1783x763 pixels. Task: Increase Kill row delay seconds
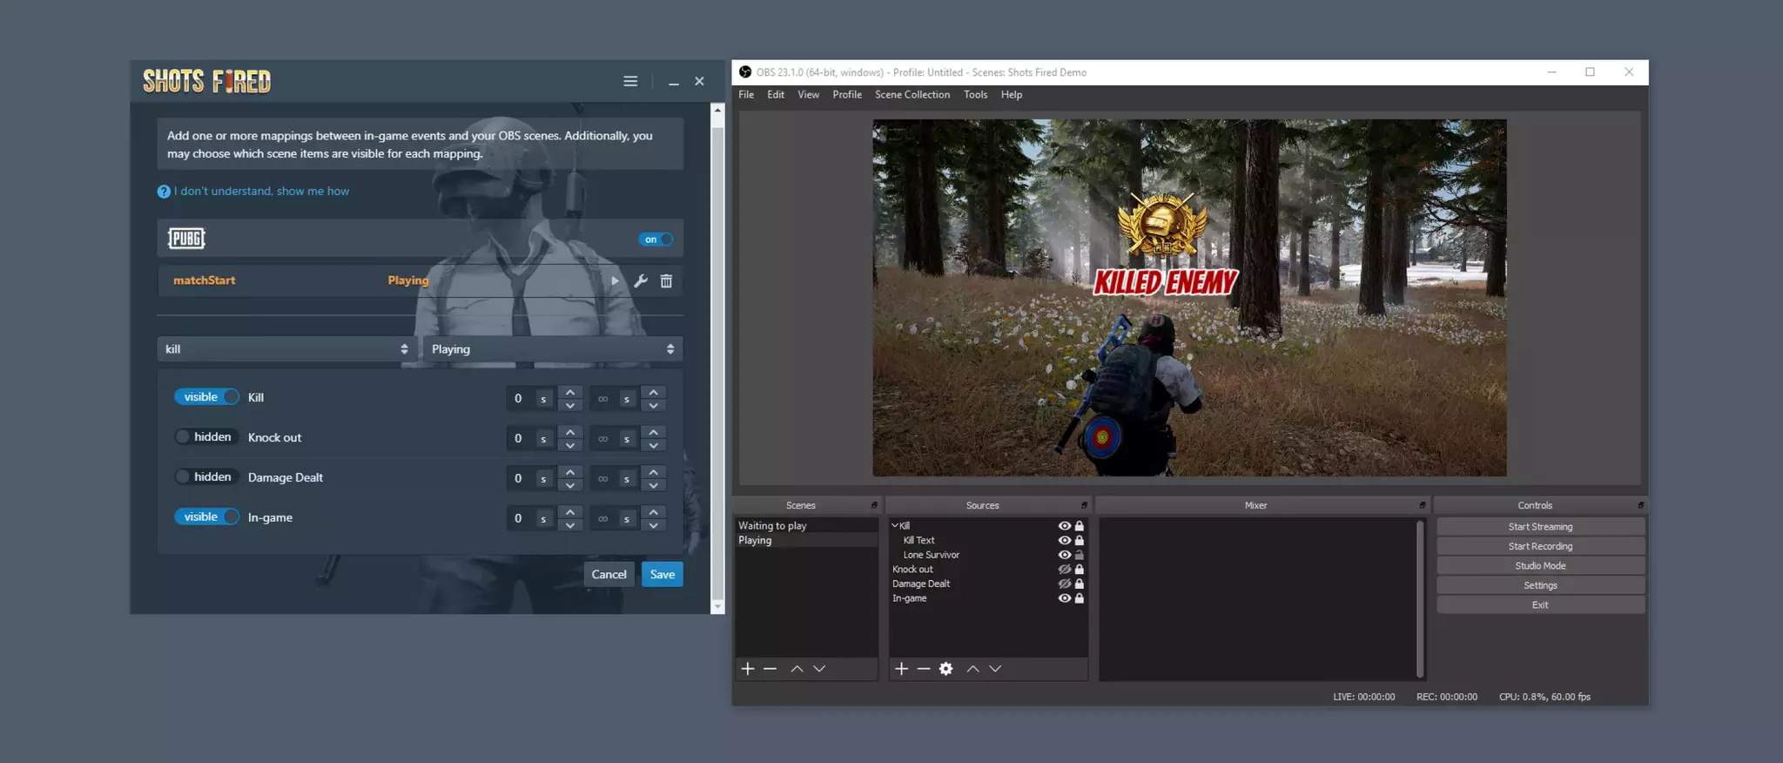coord(570,392)
